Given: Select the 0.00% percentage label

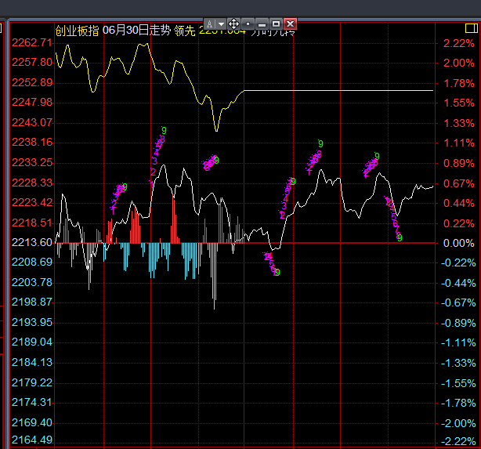Looking at the screenshot, I should click(x=458, y=243).
